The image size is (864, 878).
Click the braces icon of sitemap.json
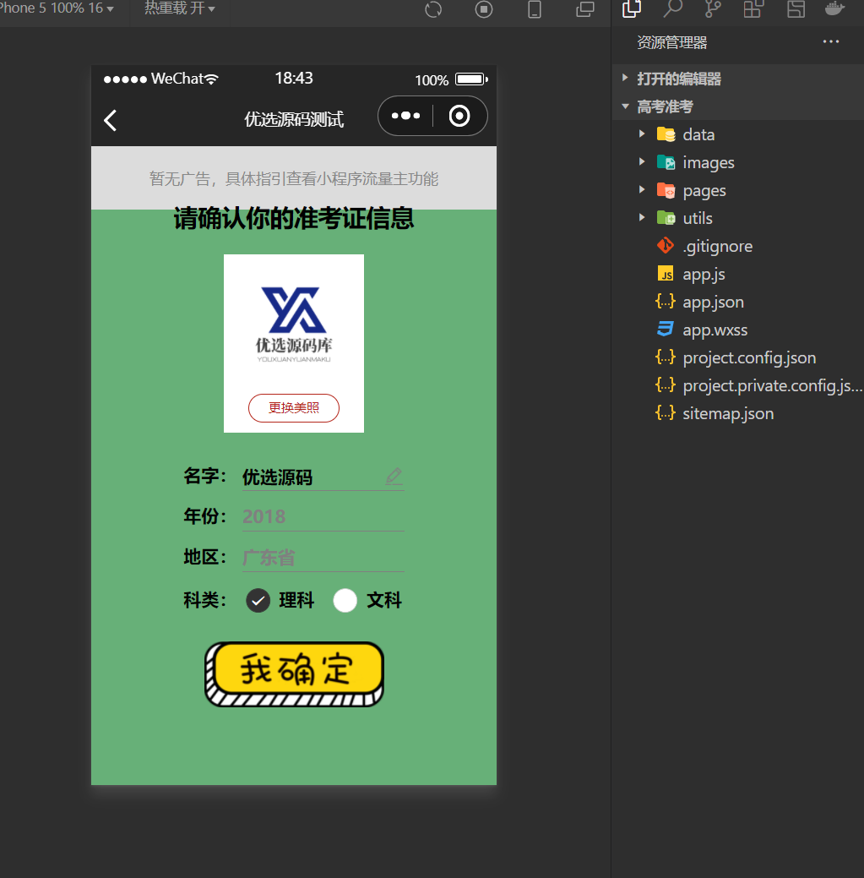coord(666,413)
